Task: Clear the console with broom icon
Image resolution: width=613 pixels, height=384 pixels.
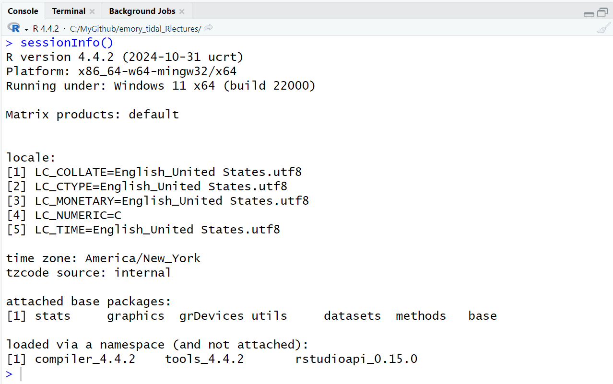Action: tap(603, 29)
